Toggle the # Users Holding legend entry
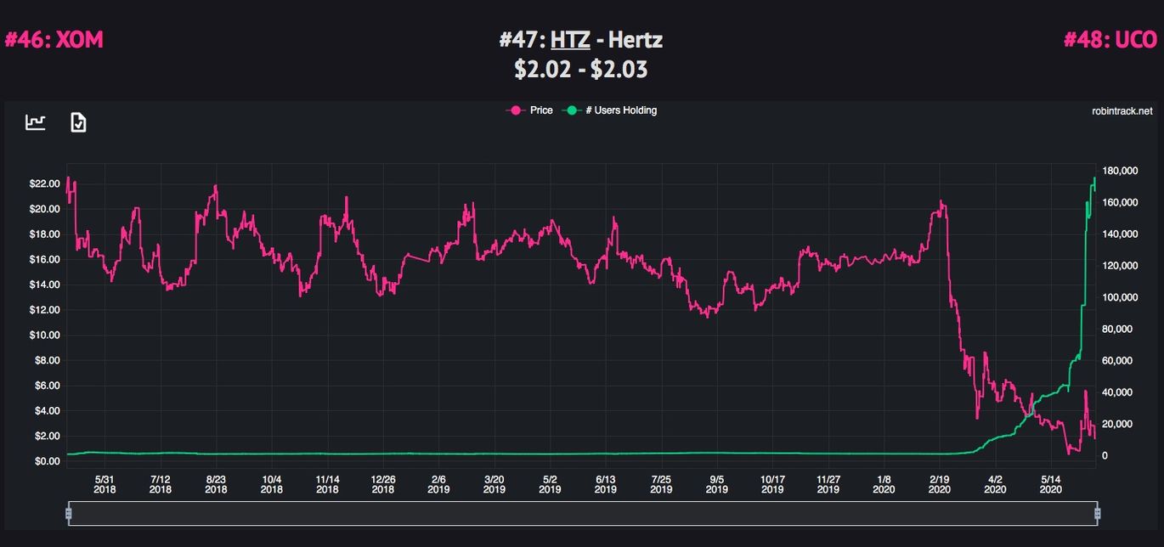 click(610, 110)
